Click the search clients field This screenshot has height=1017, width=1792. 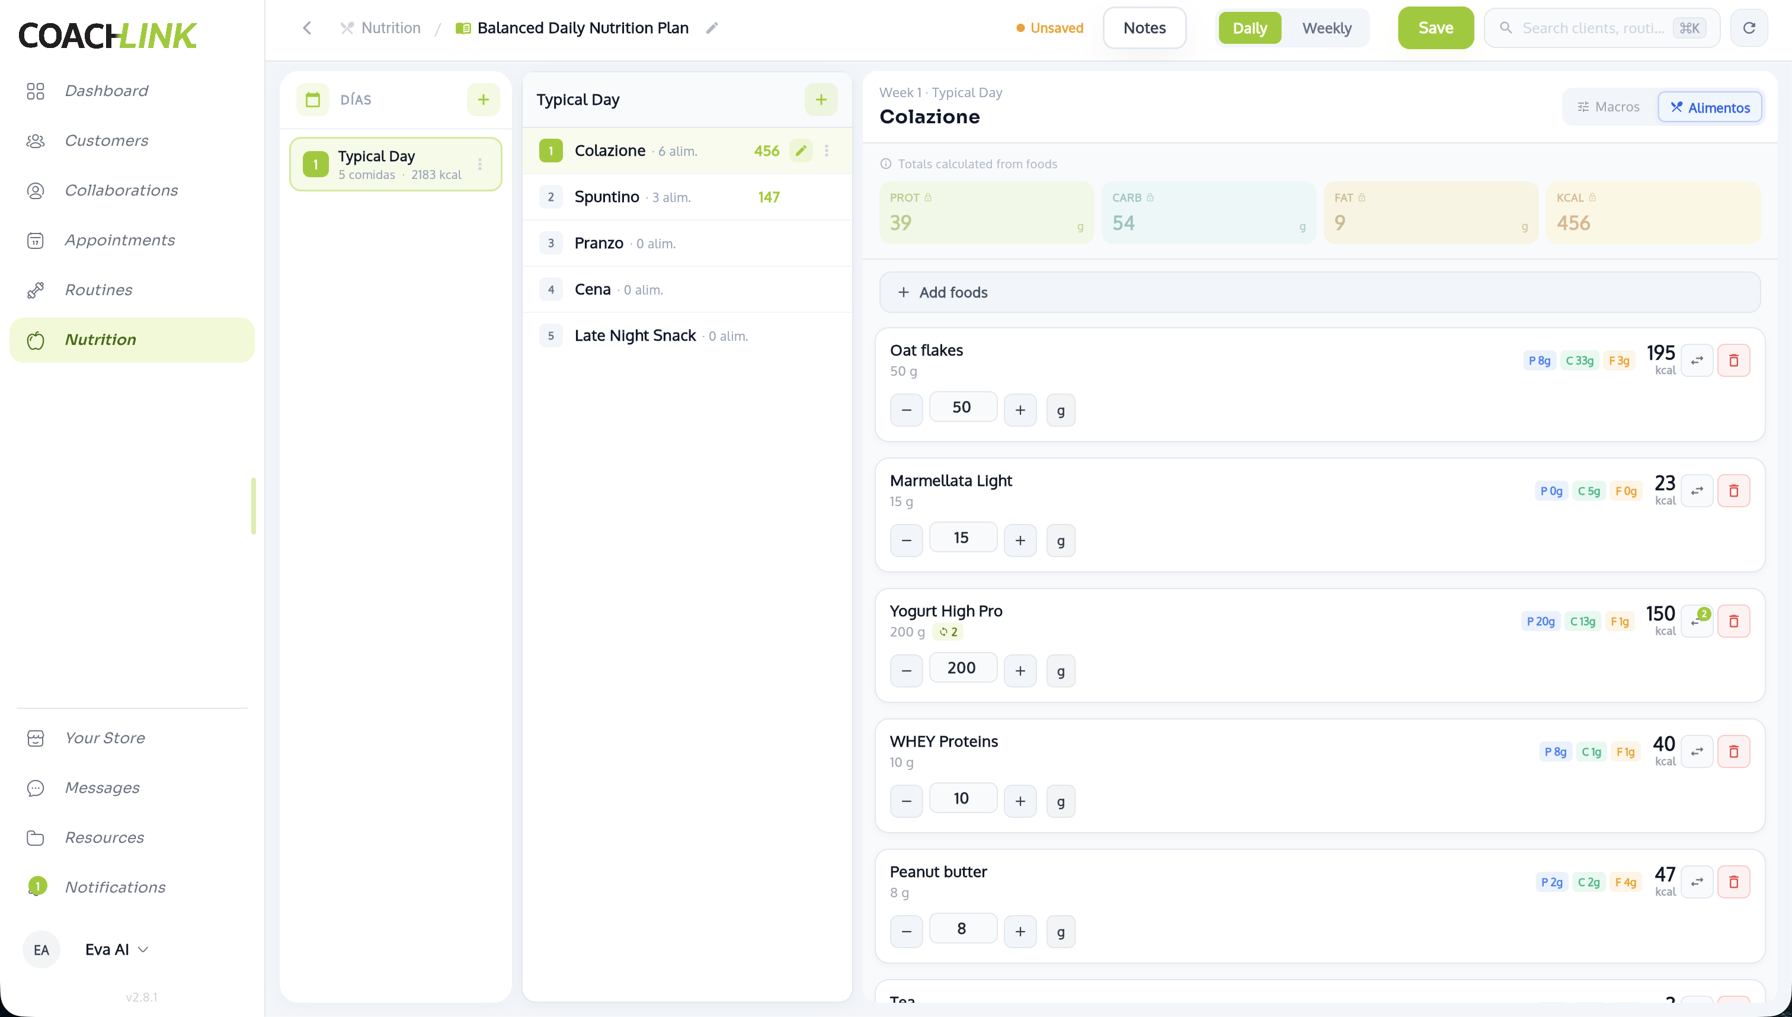pos(1601,28)
